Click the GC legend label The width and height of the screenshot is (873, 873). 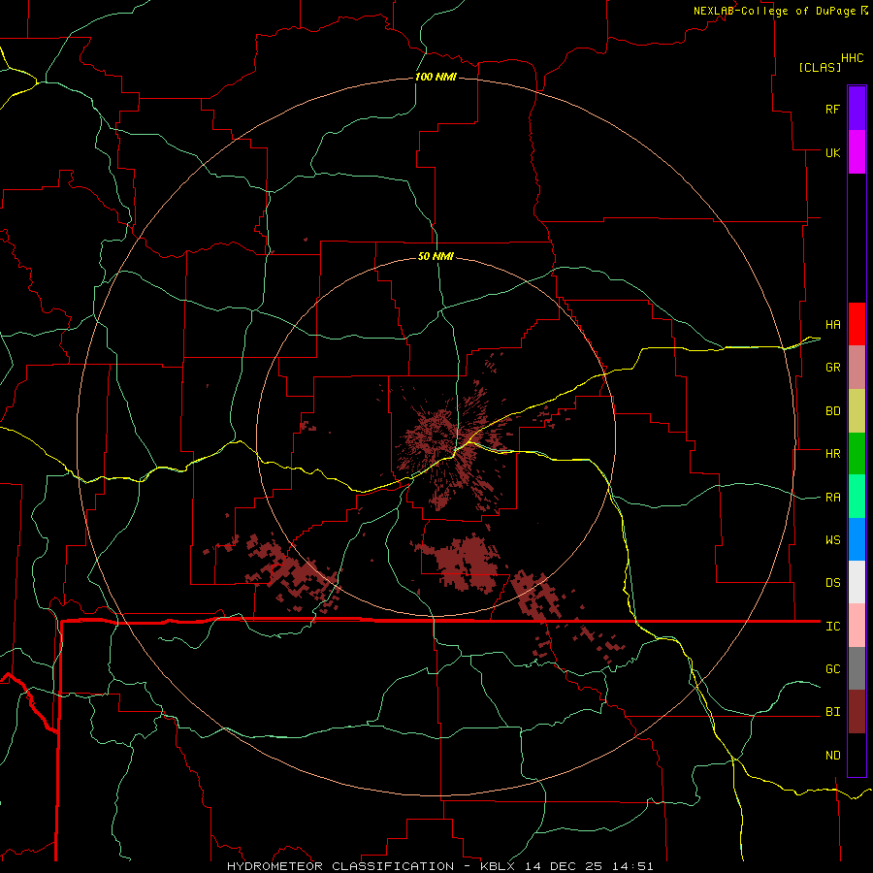coord(833,669)
